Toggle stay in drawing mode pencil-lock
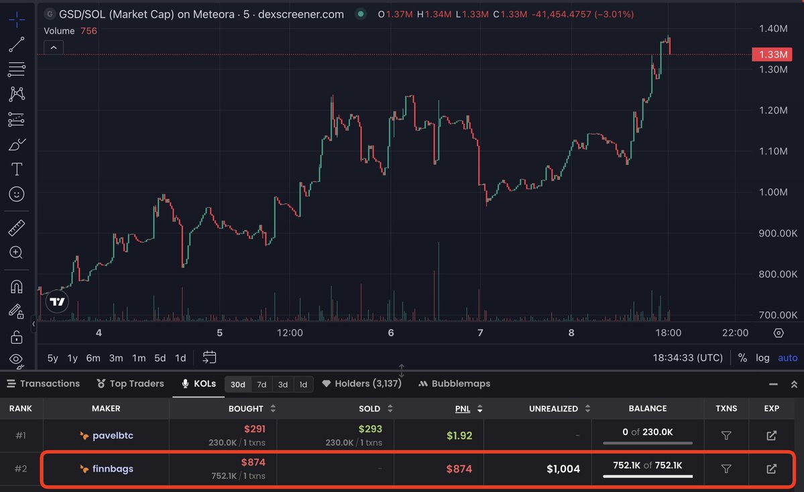 16,311
